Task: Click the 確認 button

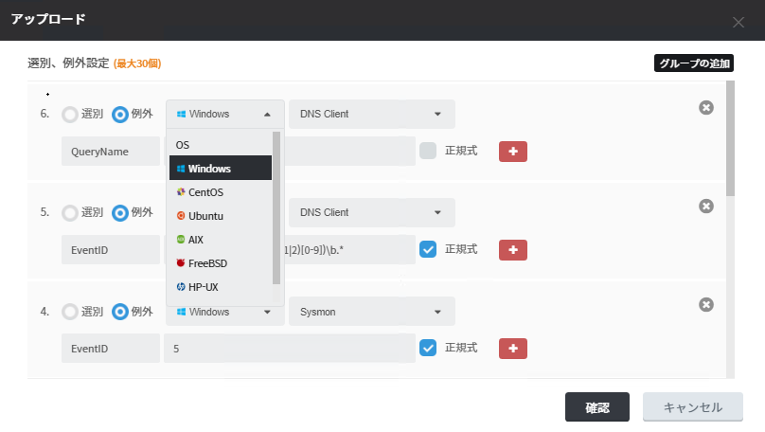Action: pos(596,407)
